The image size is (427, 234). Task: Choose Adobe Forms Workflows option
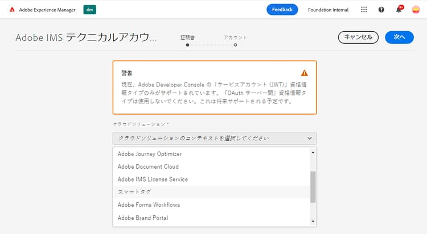(211, 205)
